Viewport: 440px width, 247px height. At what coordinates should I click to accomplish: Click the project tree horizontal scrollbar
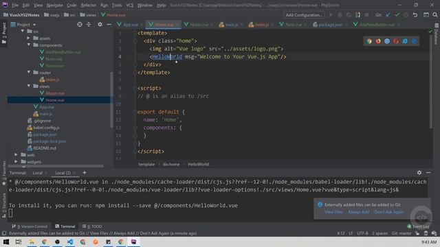(x=55, y=166)
